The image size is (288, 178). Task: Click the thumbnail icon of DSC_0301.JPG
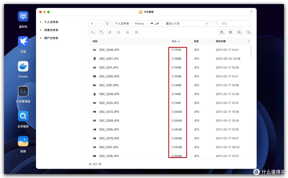pos(94,59)
